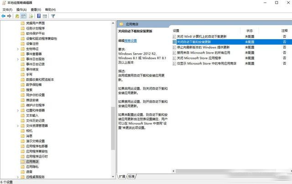Click the tree pane vertical scrollbar

click(114, 91)
